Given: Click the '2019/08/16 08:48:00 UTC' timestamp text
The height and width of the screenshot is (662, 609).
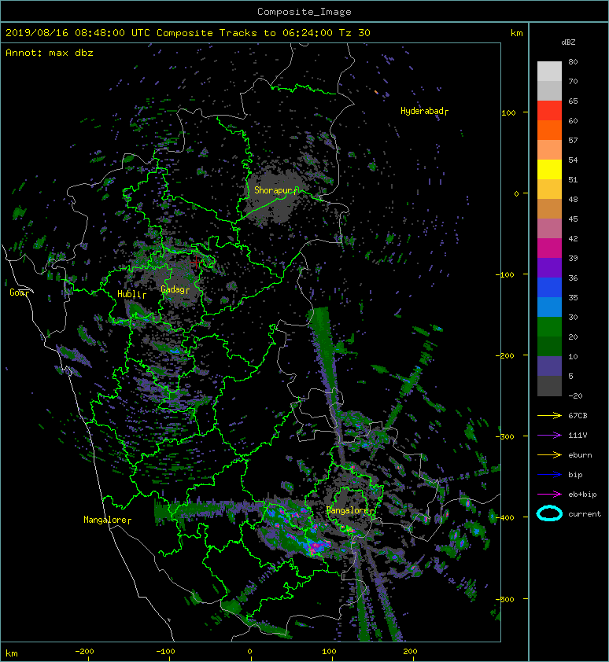Looking at the screenshot, I should [78, 33].
